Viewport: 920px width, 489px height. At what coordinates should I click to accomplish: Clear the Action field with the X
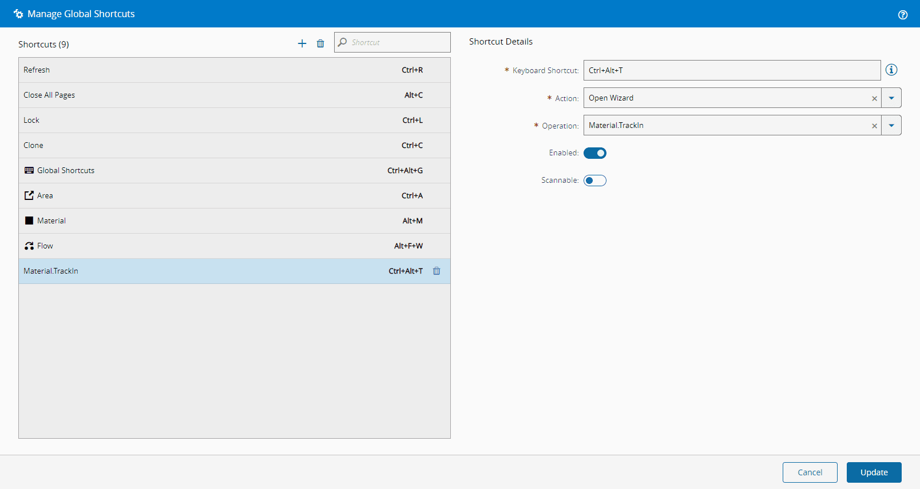click(x=874, y=98)
